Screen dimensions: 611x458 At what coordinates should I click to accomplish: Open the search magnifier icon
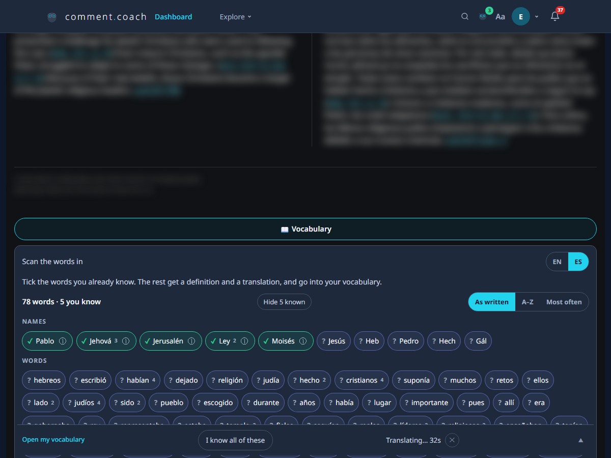click(x=465, y=17)
